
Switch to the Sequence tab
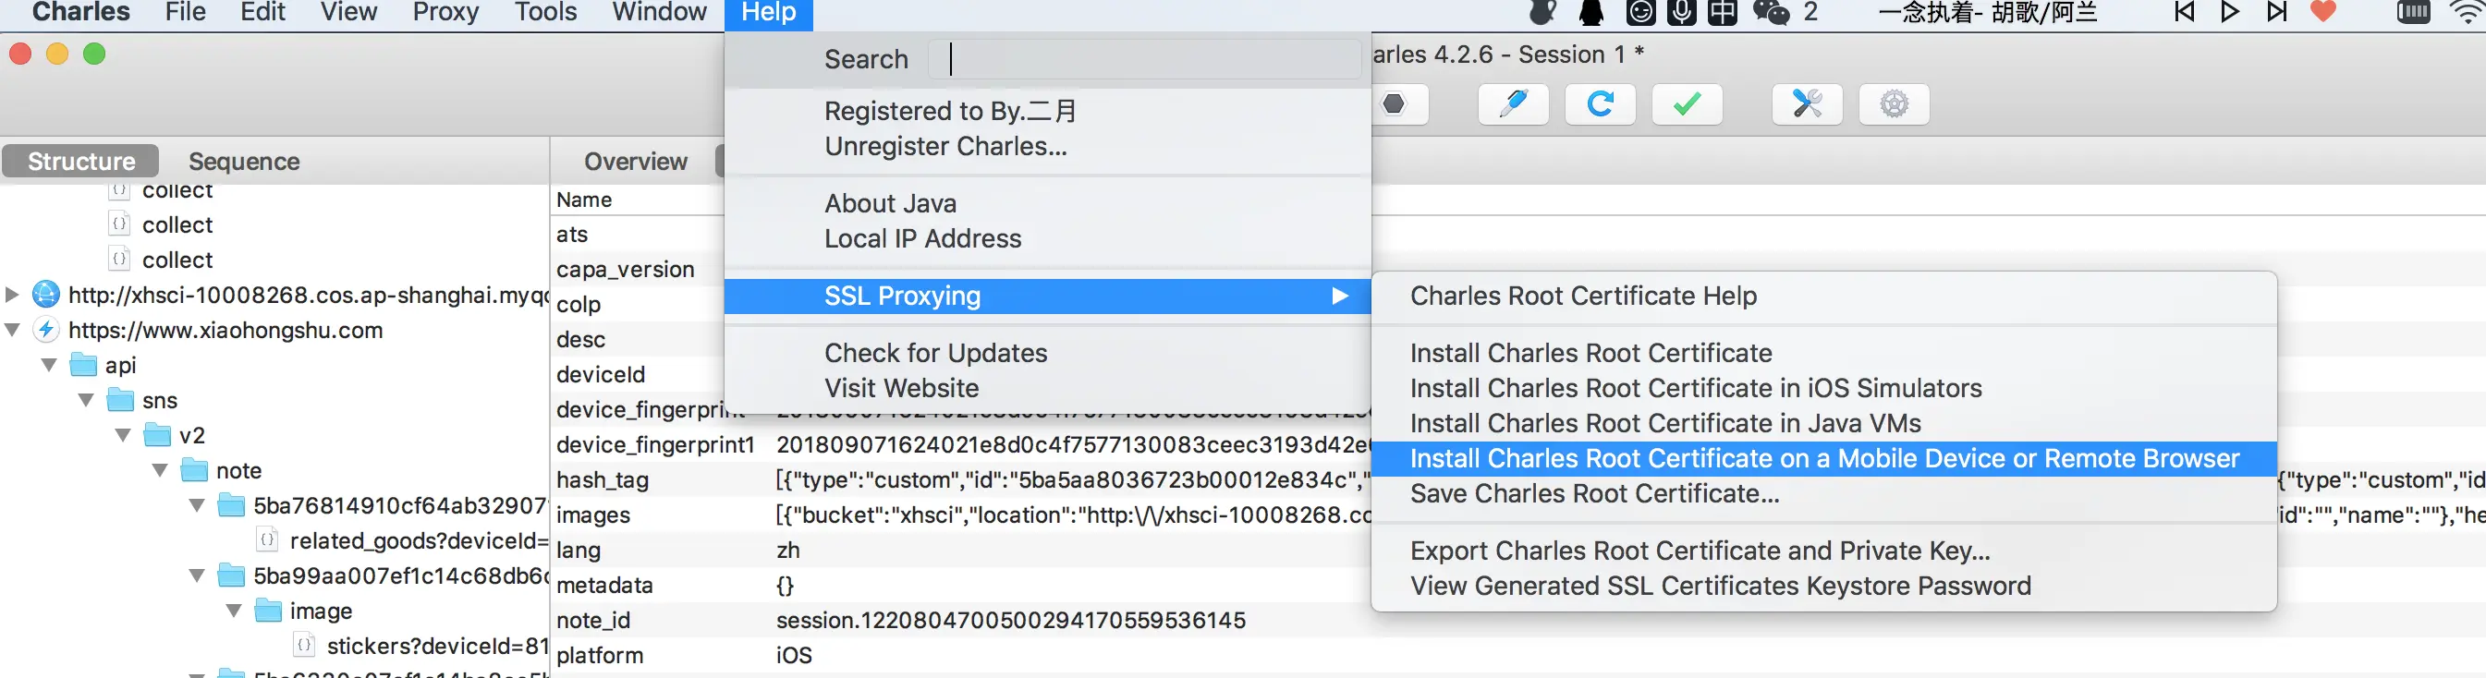click(244, 161)
